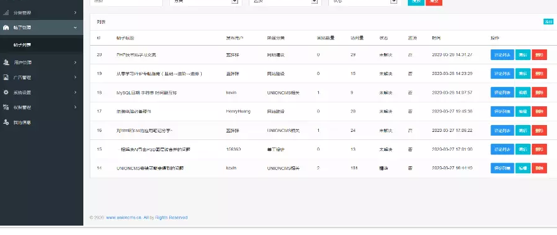
Task: Expand the 分类管理 sidebar chevron
Action: 75,12
